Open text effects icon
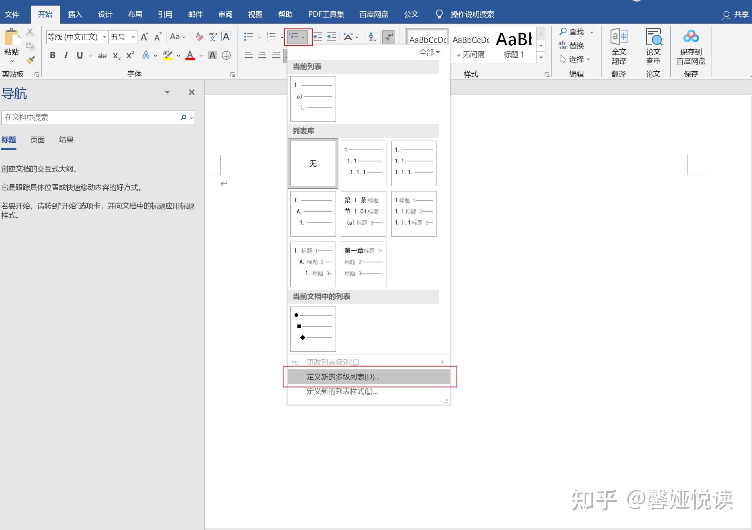752x530 pixels. pos(146,55)
